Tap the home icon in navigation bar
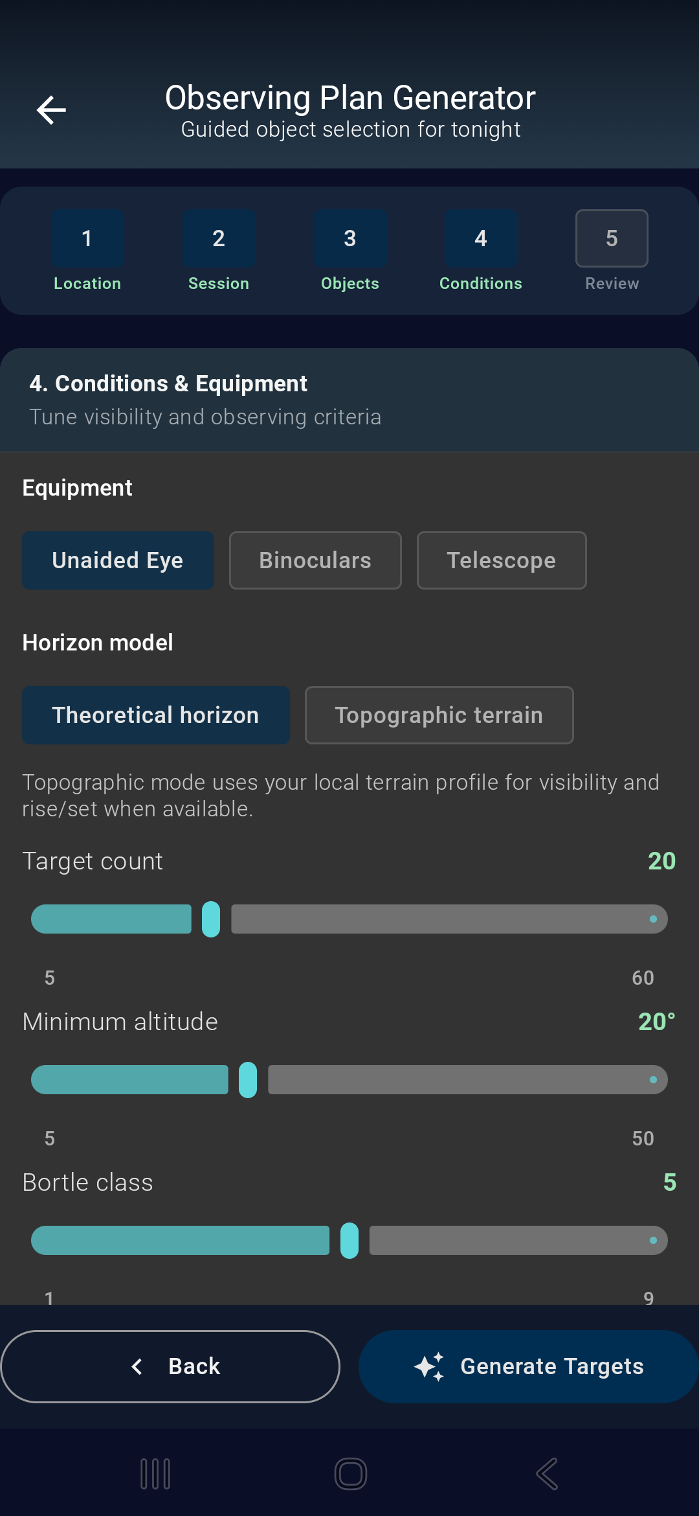 click(x=349, y=1473)
